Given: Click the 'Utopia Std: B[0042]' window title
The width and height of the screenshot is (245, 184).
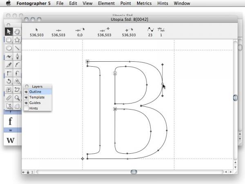Looking at the screenshot, I should coord(129,20).
